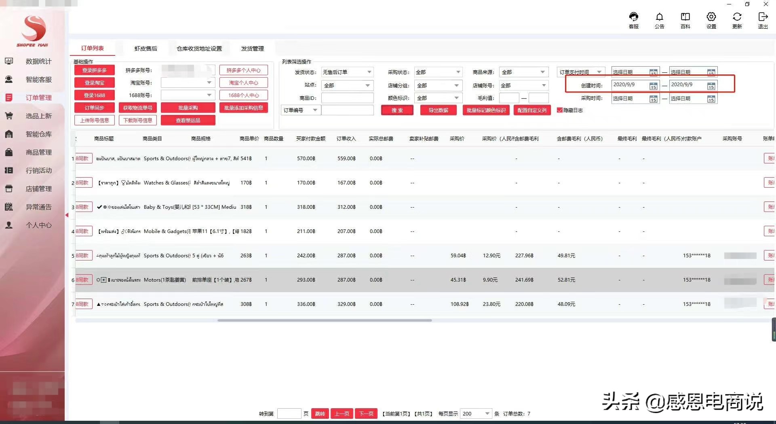Click the 更新 refresh icon
Viewport: 776px width, 424px height.
[737, 20]
